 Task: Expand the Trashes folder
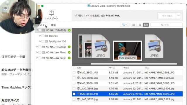click(40, 36)
